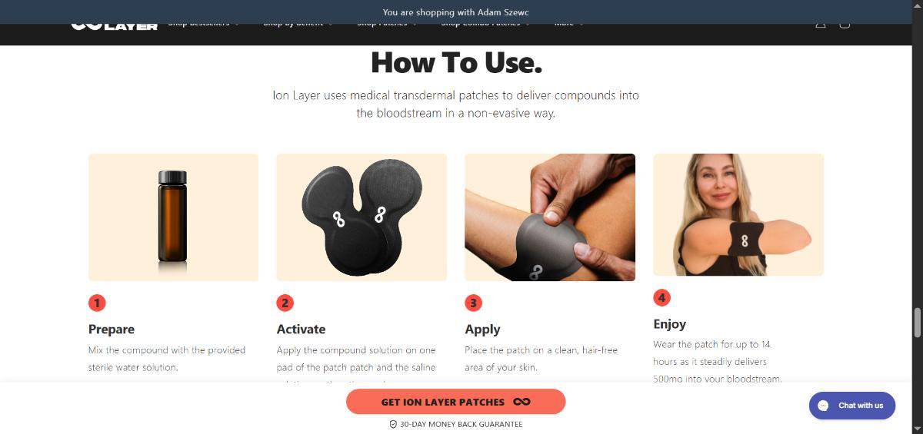
Task: Open the account profile icon
Action: [820, 24]
